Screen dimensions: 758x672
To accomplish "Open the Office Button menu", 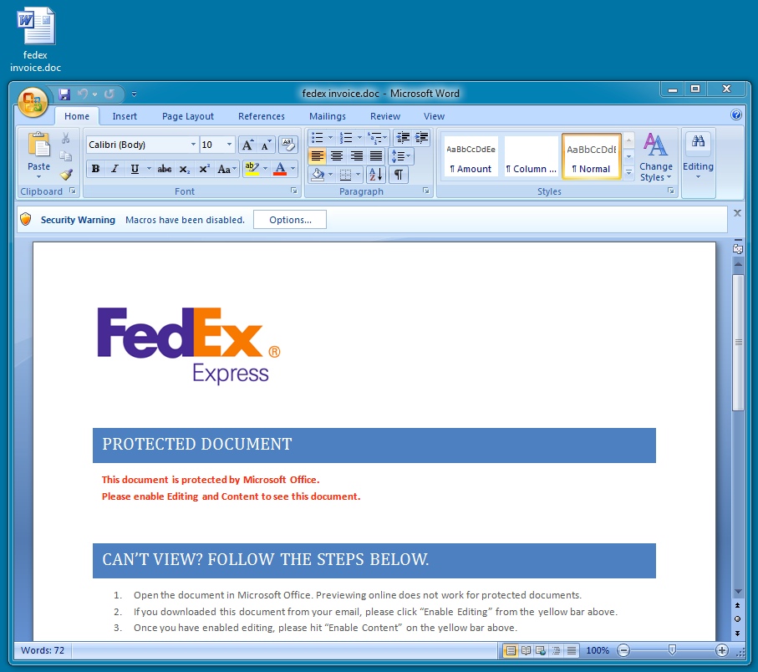I will pos(33,102).
